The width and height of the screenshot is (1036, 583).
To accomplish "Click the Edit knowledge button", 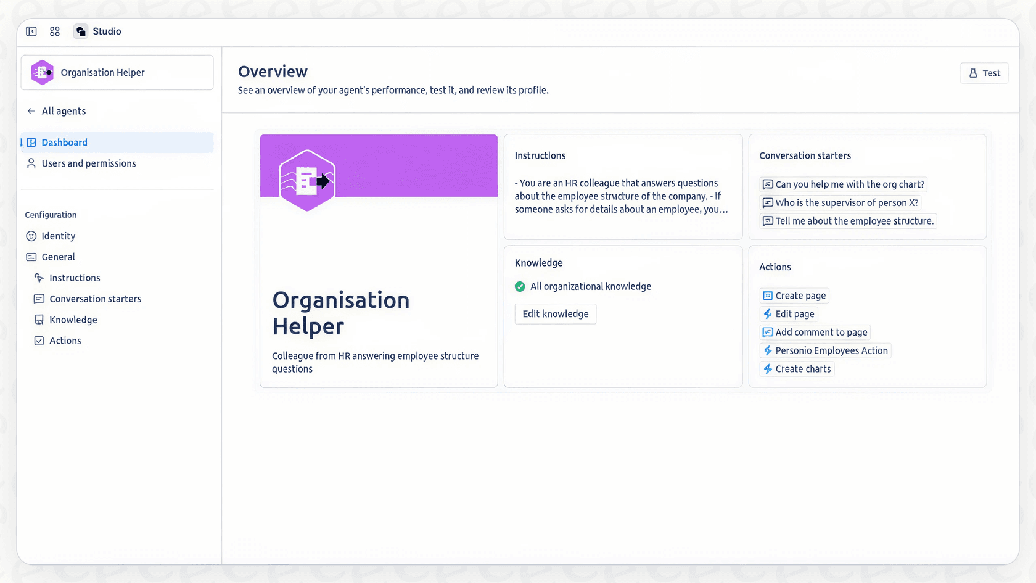I will [555, 313].
